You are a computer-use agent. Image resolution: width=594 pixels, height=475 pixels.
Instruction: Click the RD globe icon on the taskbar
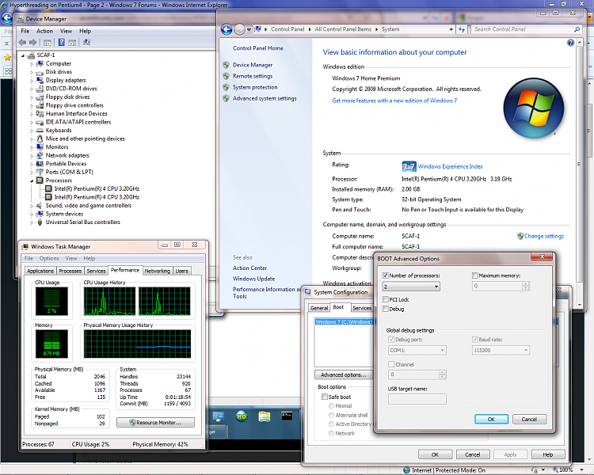242,416
